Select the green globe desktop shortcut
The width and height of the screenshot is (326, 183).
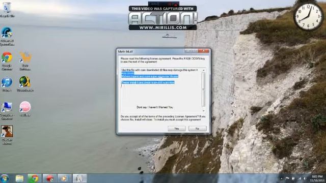click(25, 84)
